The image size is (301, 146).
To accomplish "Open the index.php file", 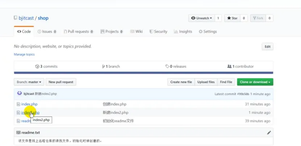I will 29,104.
